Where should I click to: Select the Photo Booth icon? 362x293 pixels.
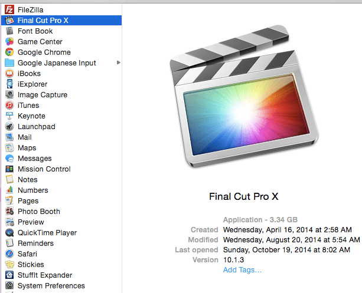coord(9,212)
